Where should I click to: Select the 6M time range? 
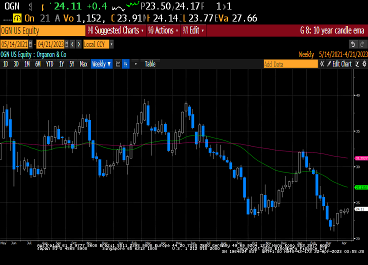click(x=38, y=64)
